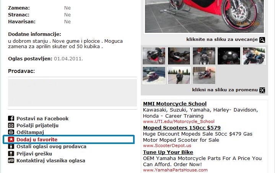This screenshot has width=275, height=173.
Task: Open the Dodaj u favorite link
Action: [x=37, y=139]
